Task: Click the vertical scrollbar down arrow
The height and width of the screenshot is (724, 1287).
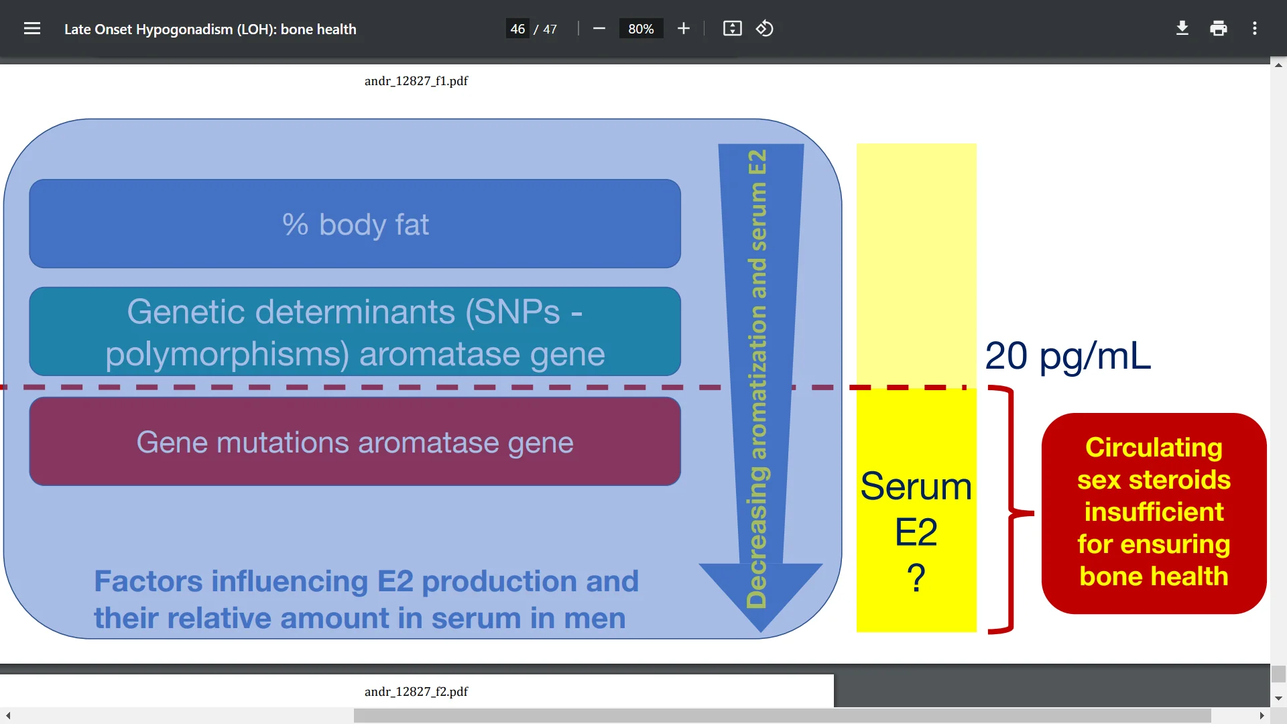Action: (1278, 699)
